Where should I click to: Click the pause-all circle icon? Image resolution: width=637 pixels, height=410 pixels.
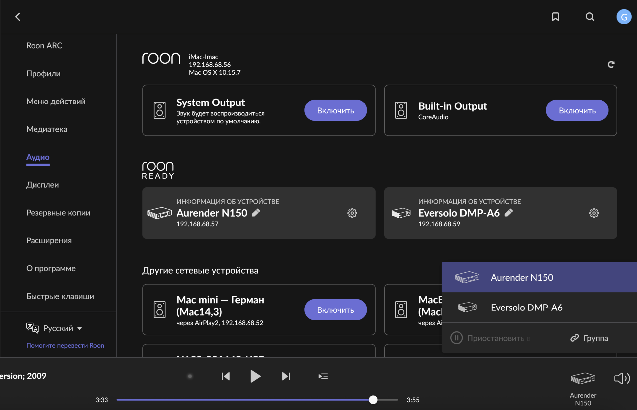457,338
